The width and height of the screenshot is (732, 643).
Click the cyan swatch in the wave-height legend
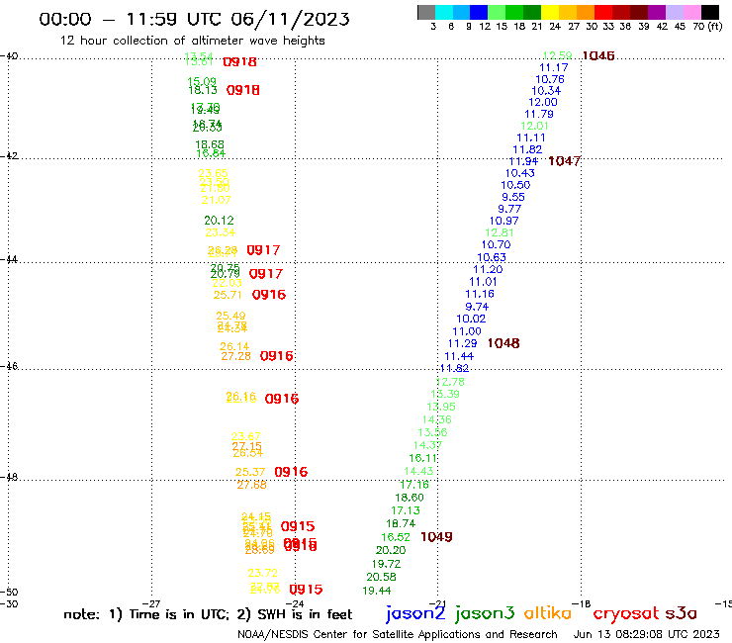443,12
